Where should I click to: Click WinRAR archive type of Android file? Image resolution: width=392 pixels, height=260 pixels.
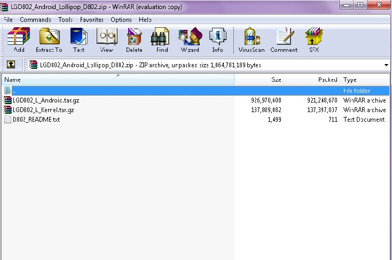(365, 100)
